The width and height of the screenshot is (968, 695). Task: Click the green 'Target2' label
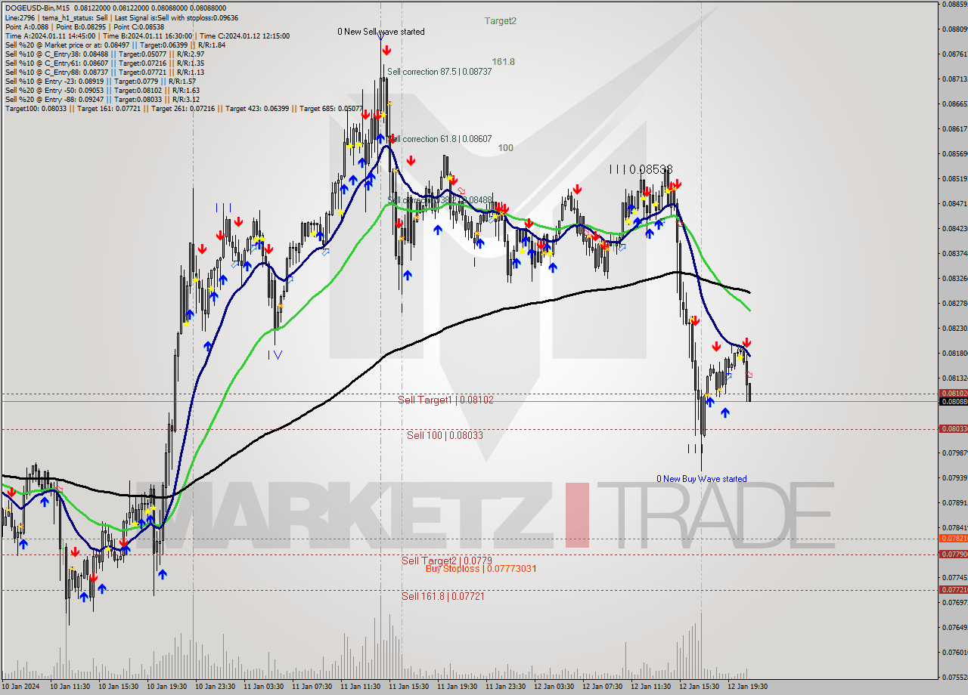tap(501, 21)
